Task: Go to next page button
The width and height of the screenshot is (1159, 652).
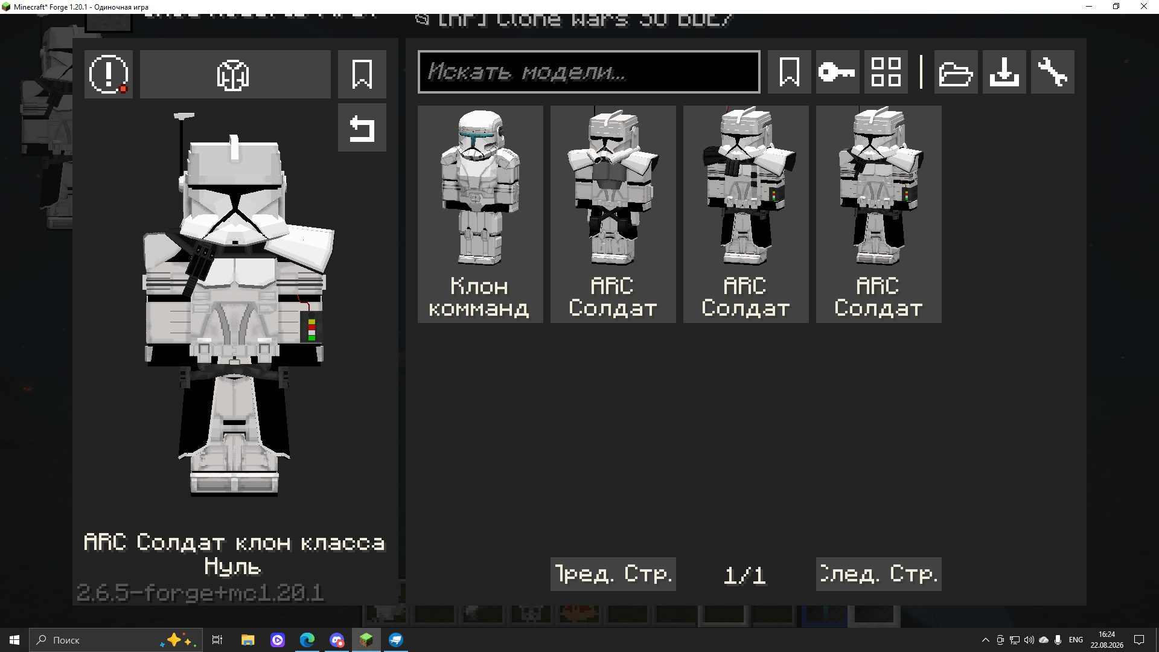Action: coord(879,574)
